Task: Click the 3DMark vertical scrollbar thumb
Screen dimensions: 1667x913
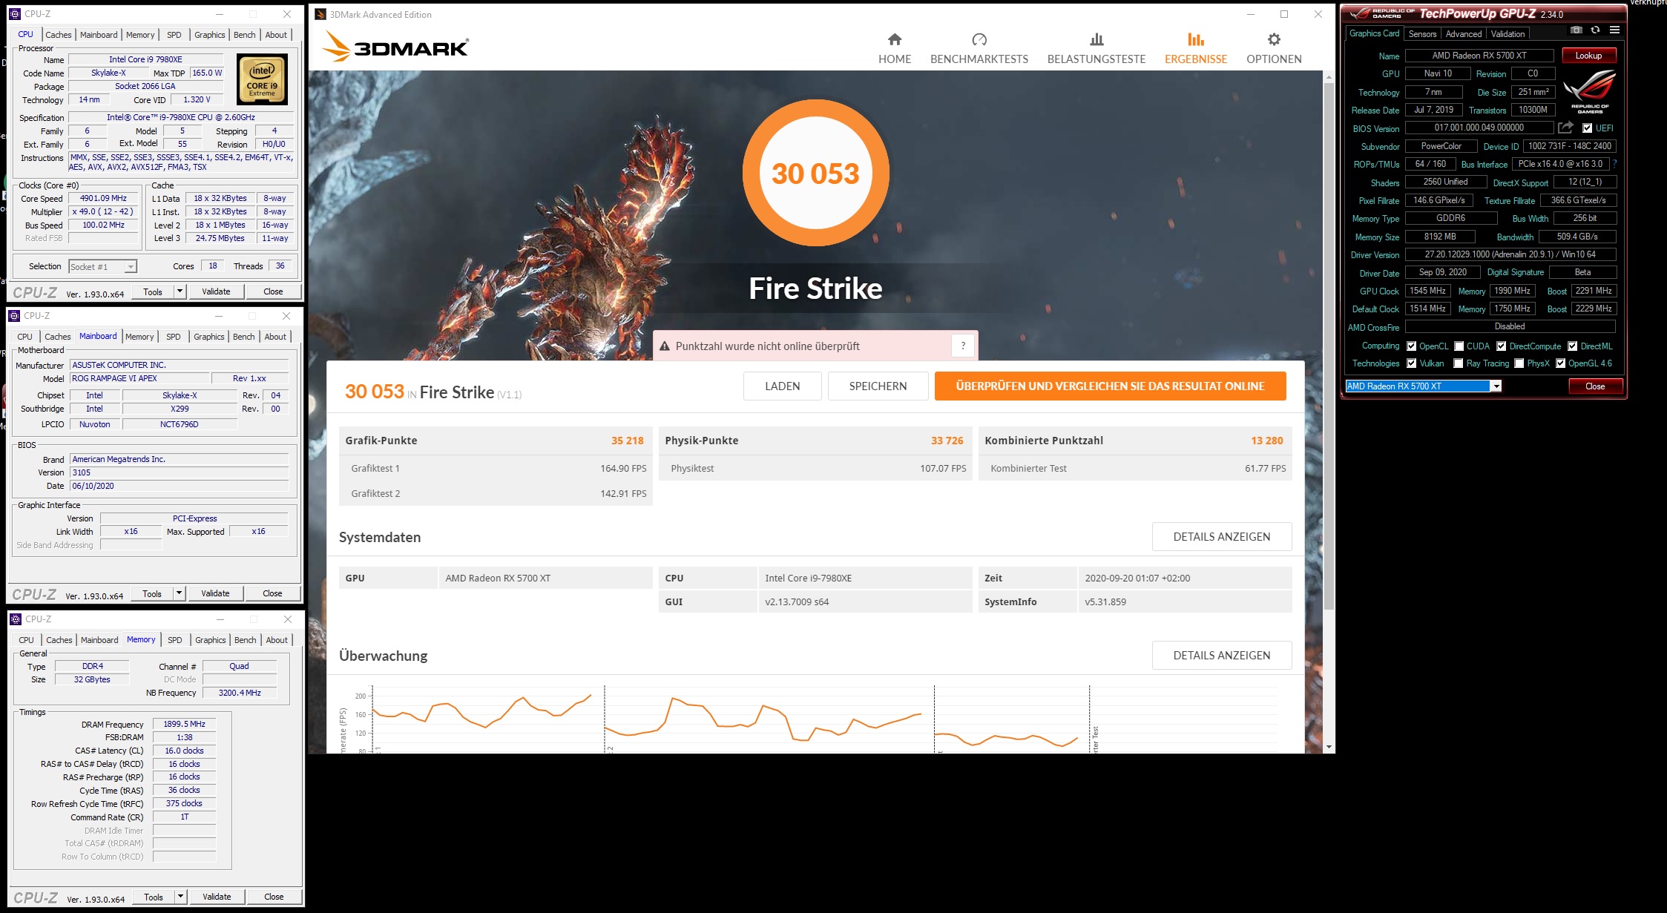Action: (1328, 347)
